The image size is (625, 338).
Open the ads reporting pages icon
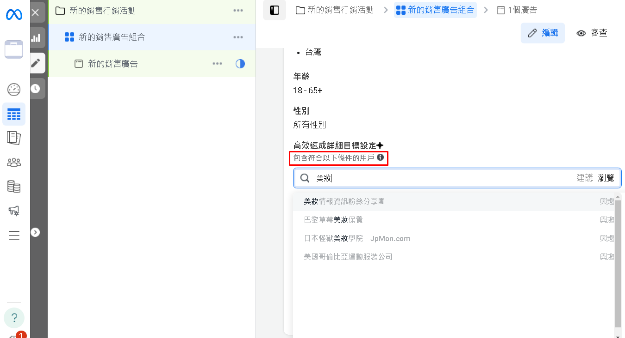(x=14, y=138)
